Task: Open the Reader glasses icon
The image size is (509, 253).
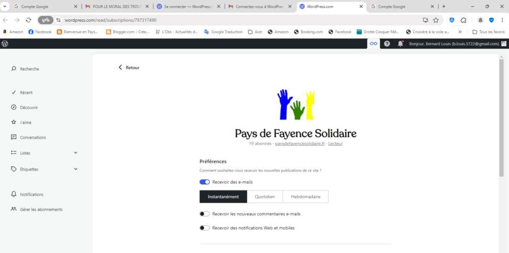Action: (x=373, y=44)
